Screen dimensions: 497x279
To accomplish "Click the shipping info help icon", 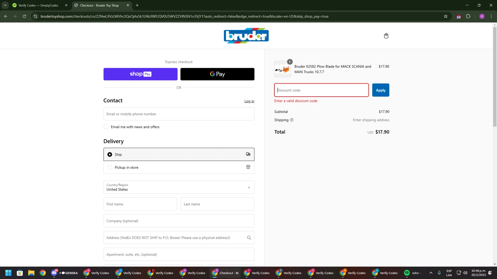I will [292, 120].
